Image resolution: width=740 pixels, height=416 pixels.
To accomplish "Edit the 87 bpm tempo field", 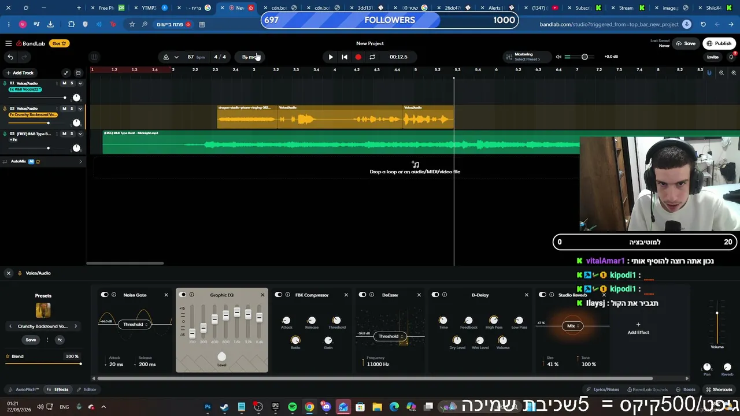I will pyautogui.click(x=195, y=57).
